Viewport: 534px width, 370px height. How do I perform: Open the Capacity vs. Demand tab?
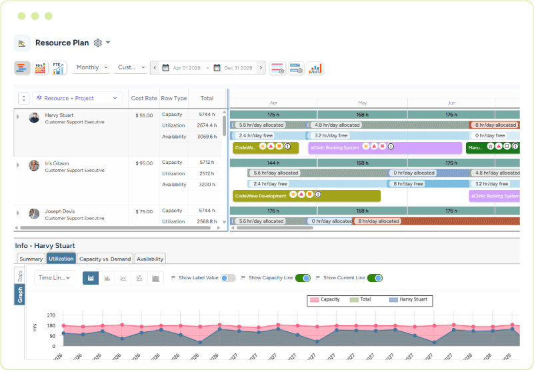point(105,259)
